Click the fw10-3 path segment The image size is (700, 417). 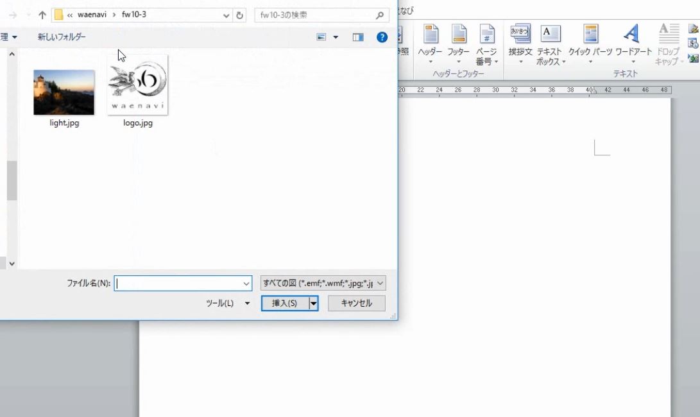click(x=134, y=15)
